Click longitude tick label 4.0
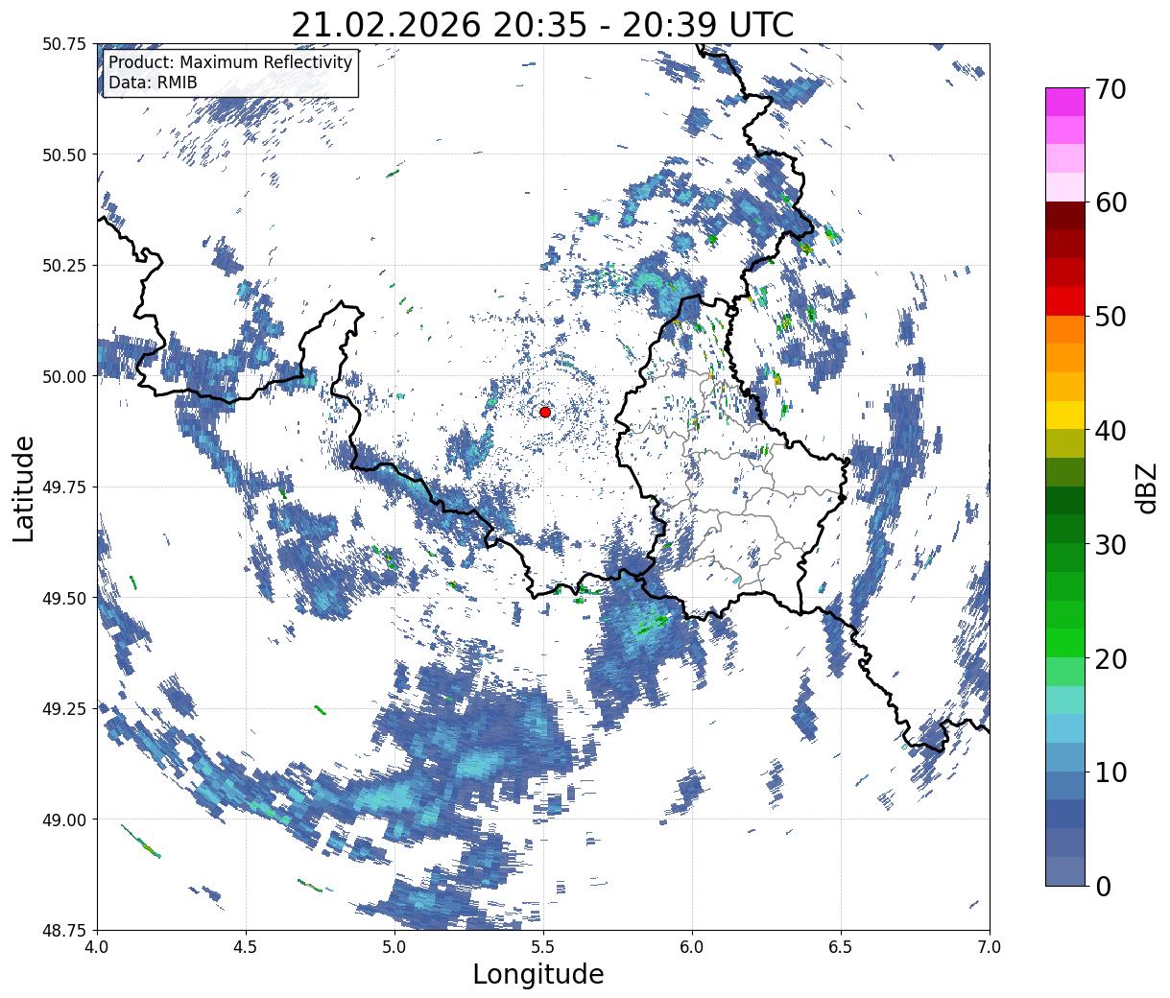 pyautogui.click(x=97, y=946)
